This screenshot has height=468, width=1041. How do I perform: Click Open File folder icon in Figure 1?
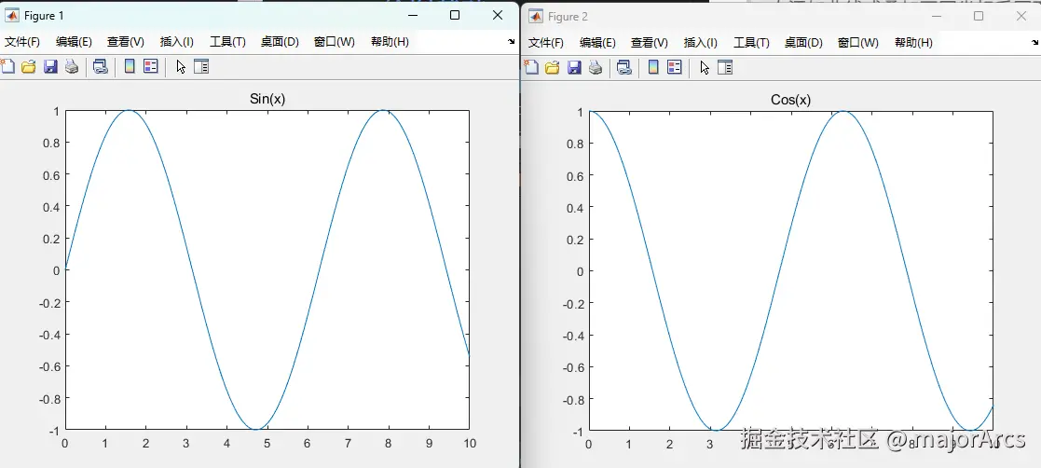[29, 66]
